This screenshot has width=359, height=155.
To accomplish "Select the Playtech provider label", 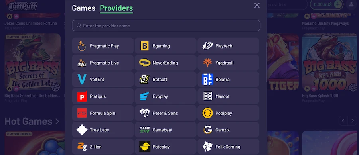I will tap(224, 46).
